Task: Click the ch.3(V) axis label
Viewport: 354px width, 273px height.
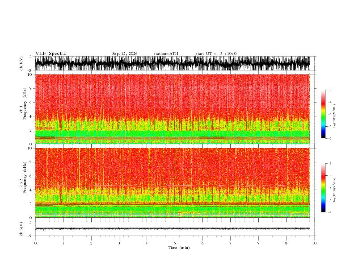Action: click(x=21, y=229)
